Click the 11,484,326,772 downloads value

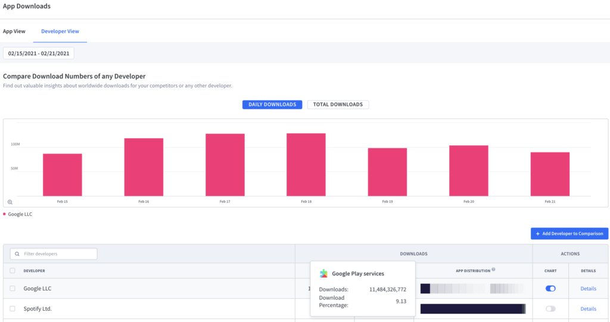pyautogui.click(x=387, y=289)
